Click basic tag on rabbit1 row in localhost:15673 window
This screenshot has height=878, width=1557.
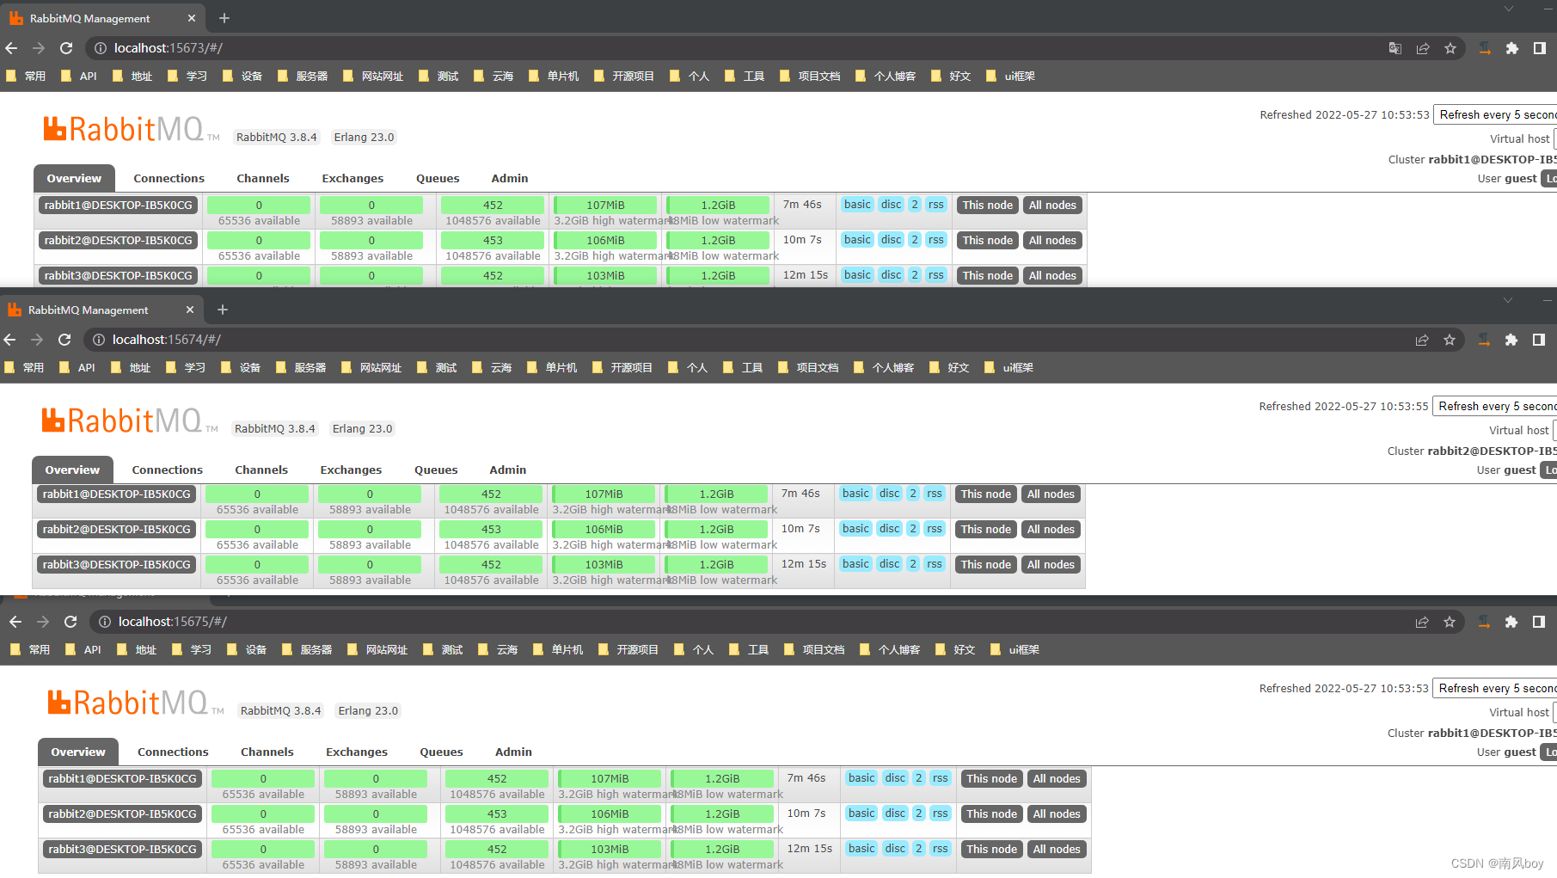coord(857,205)
